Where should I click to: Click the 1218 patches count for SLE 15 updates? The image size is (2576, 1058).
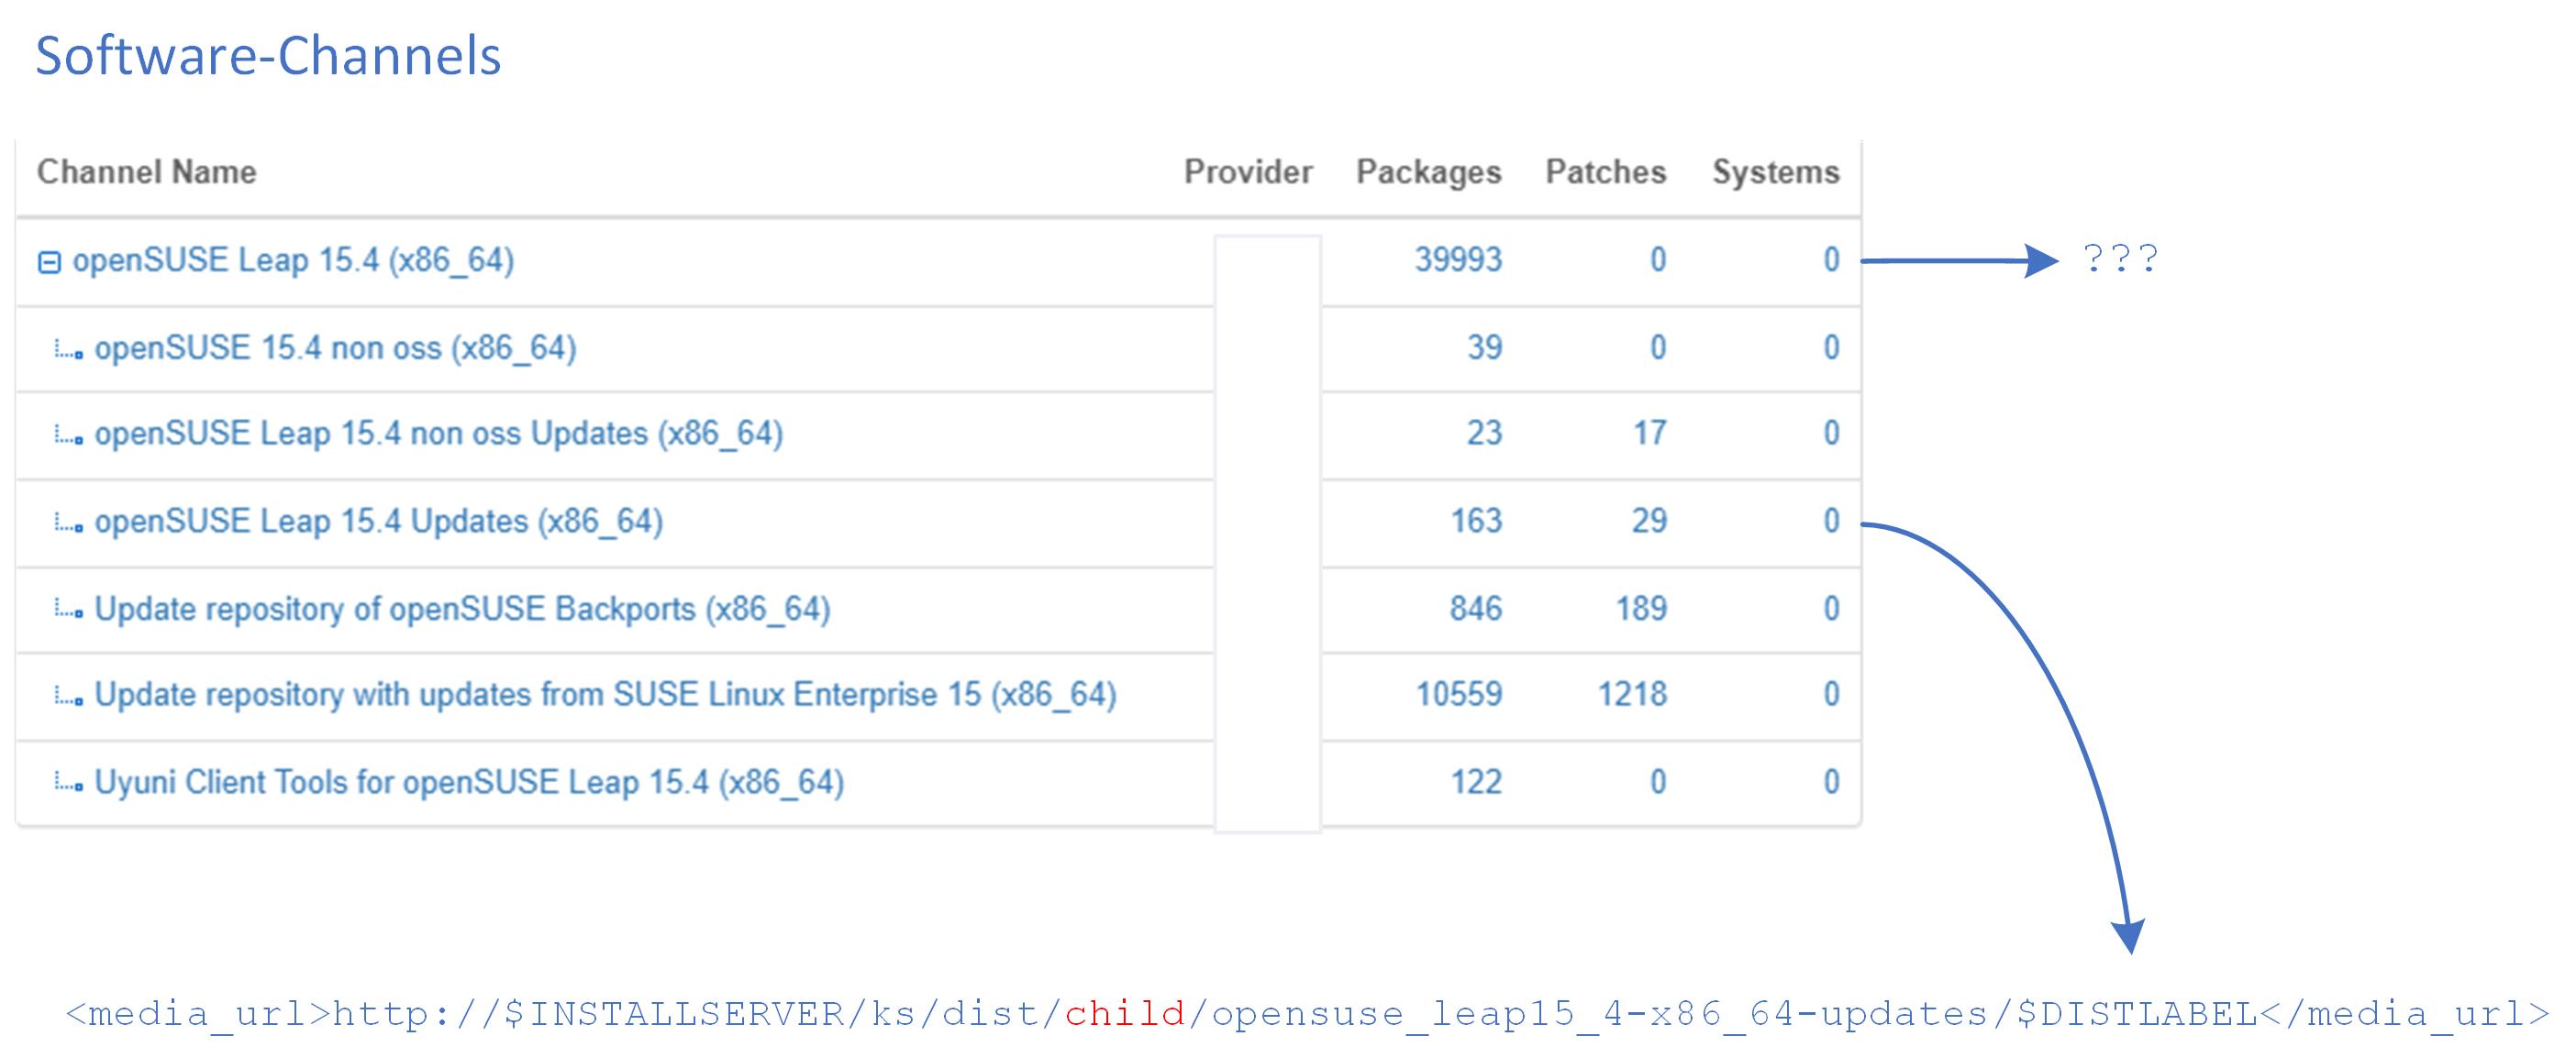click(1635, 694)
